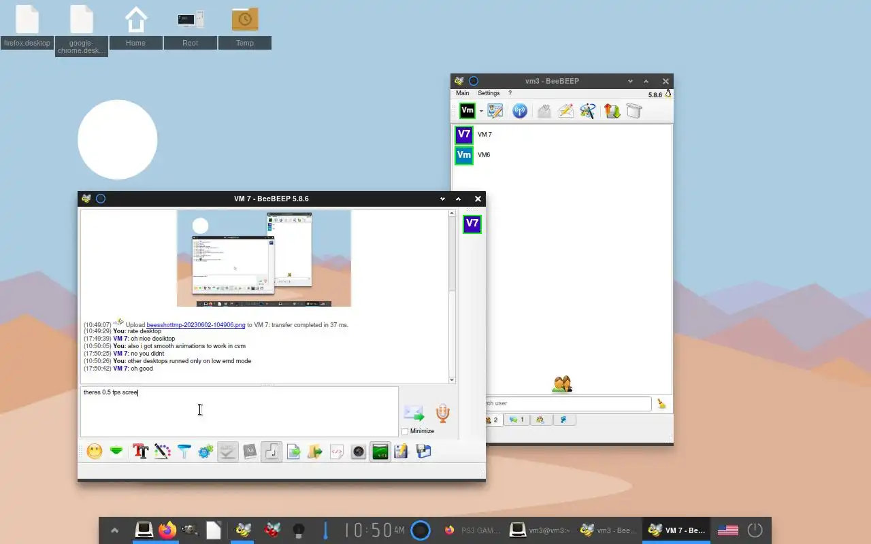
Task: Click the V7 avatar in chat sidebar
Action: [472, 224]
